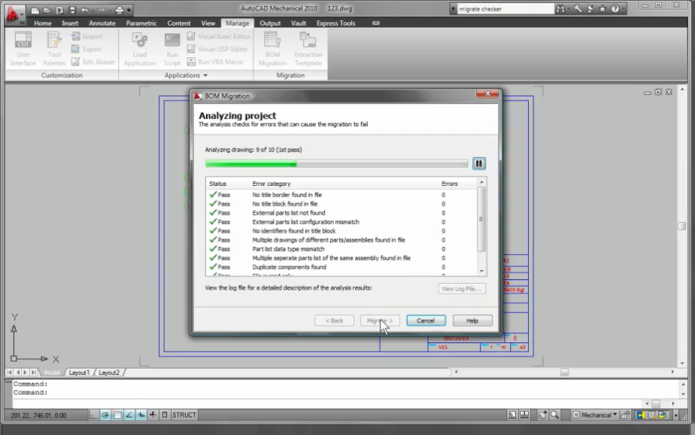695x435 pixels.
Task: Click the Status column header
Action: [x=217, y=184]
